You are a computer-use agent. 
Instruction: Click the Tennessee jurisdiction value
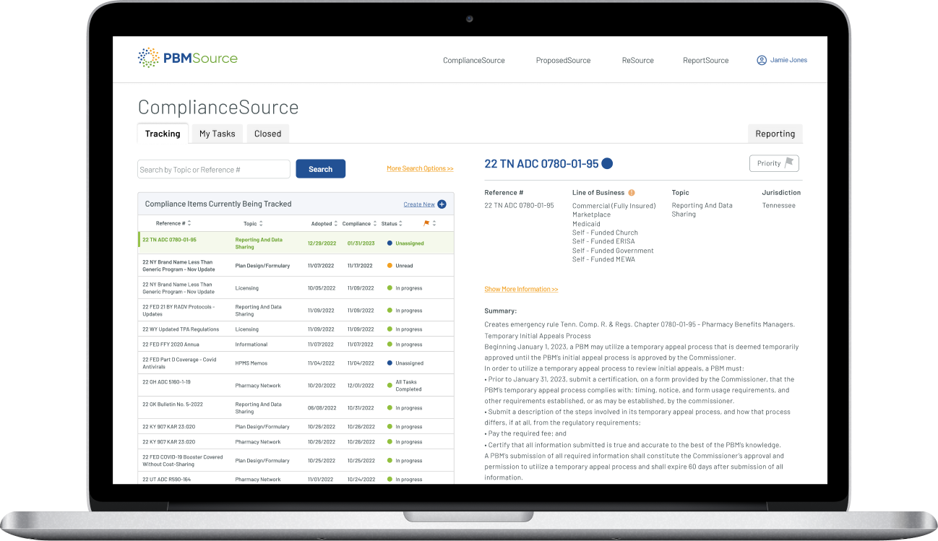pos(779,206)
